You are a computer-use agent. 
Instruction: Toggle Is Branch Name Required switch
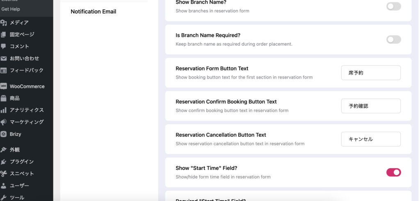[393, 40]
